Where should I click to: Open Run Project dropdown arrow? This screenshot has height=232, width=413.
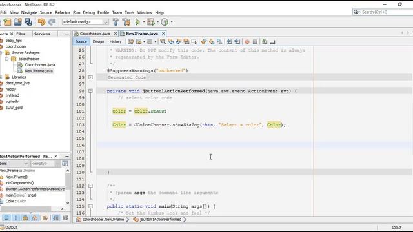pos(143,22)
